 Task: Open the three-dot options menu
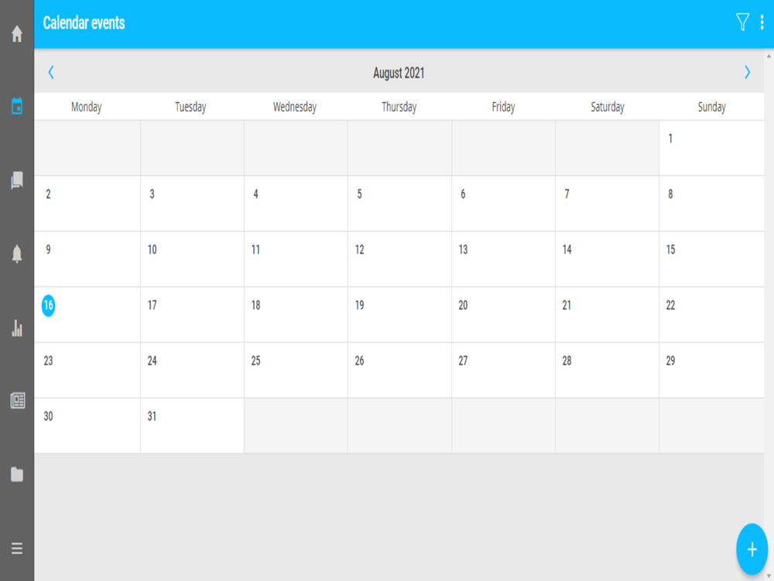(x=762, y=22)
